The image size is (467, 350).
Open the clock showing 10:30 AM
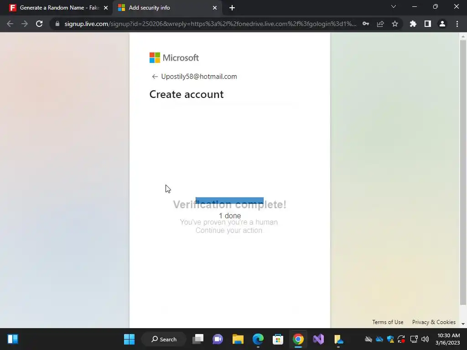pyautogui.click(x=448, y=339)
